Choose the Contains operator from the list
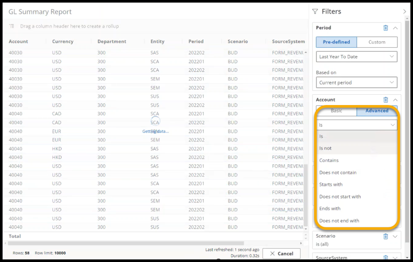This screenshot has width=413, height=262. tap(329, 160)
